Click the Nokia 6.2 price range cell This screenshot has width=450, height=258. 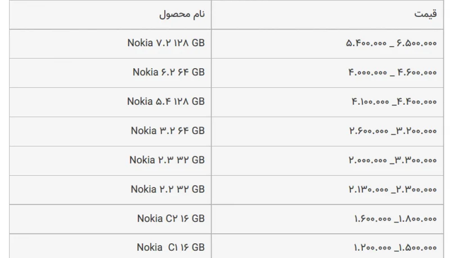tap(327, 73)
